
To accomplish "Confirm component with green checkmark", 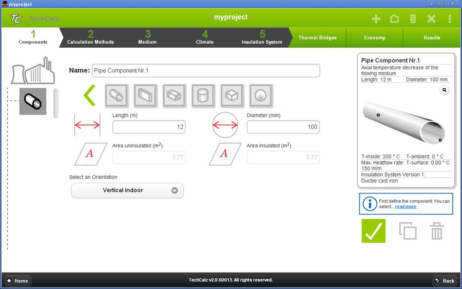I will pyautogui.click(x=373, y=231).
